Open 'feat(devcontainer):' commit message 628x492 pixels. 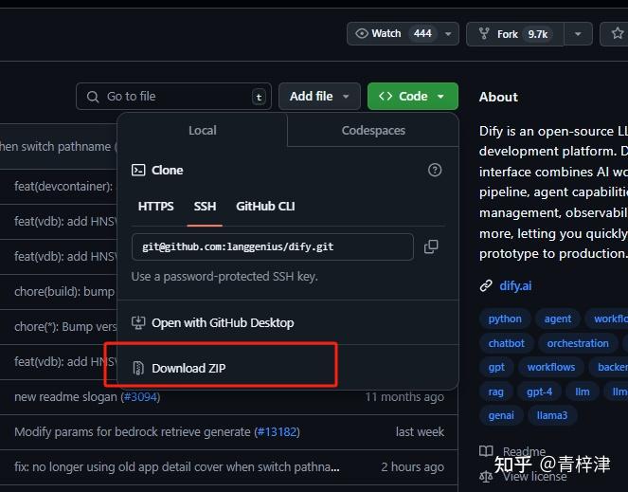coord(63,187)
